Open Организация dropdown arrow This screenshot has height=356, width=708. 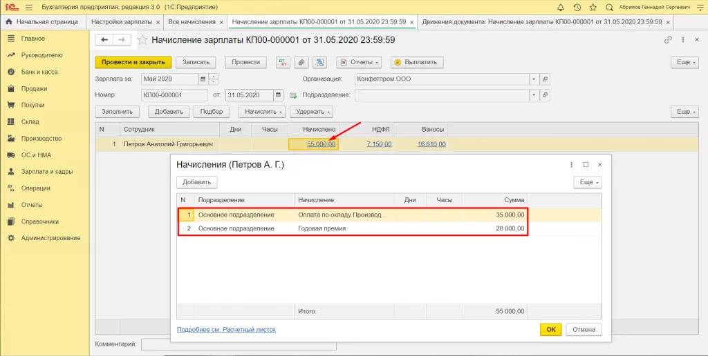coord(534,79)
